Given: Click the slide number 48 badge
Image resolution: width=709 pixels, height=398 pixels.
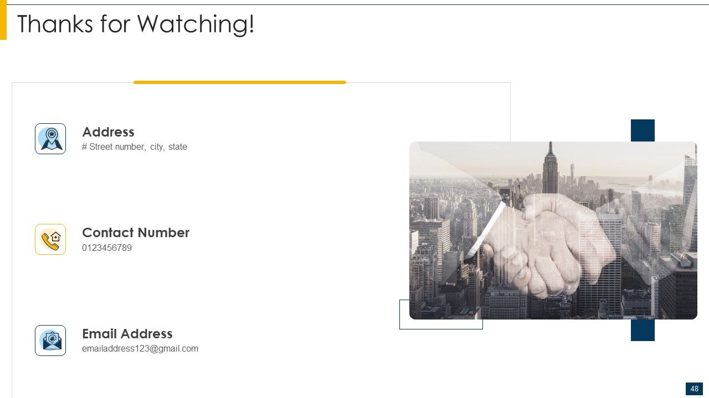Looking at the screenshot, I should [695, 389].
